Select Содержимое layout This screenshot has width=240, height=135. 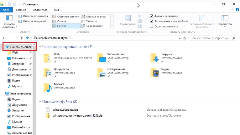pyautogui.click(x=92, y=26)
